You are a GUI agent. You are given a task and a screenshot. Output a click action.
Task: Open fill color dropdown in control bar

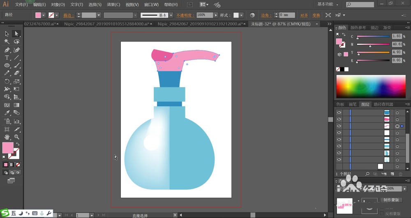[x=44, y=15]
